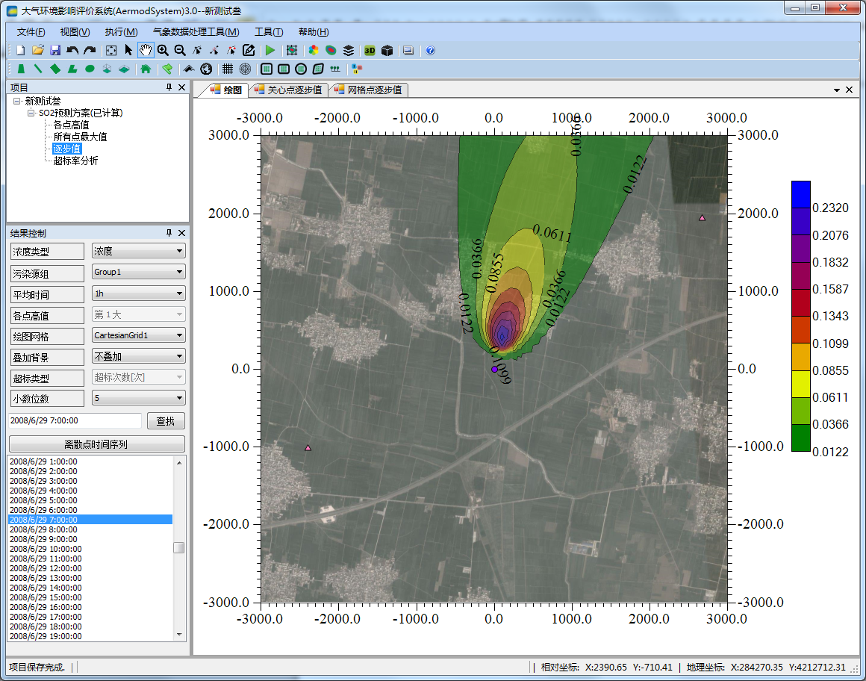Open the 叠加背景 dropdown
The width and height of the screenshot is (866, 681).
click(138, 356)
